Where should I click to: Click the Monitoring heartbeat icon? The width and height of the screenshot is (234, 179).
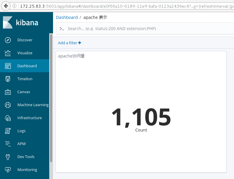coord(8,170)
